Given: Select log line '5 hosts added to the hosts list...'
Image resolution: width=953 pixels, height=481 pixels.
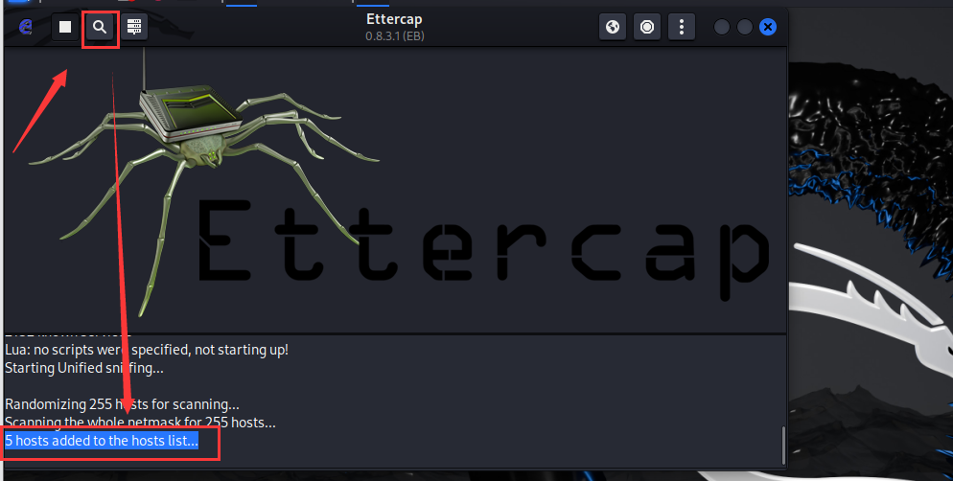Looking at the screenshot, I should tap(102, 441).
